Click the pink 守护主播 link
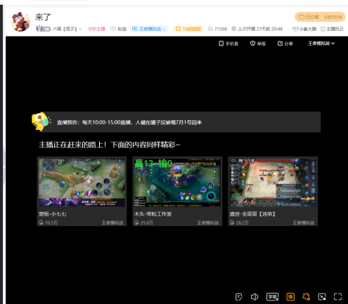Screen dimensions: 348x304 (x=96, y=29)
